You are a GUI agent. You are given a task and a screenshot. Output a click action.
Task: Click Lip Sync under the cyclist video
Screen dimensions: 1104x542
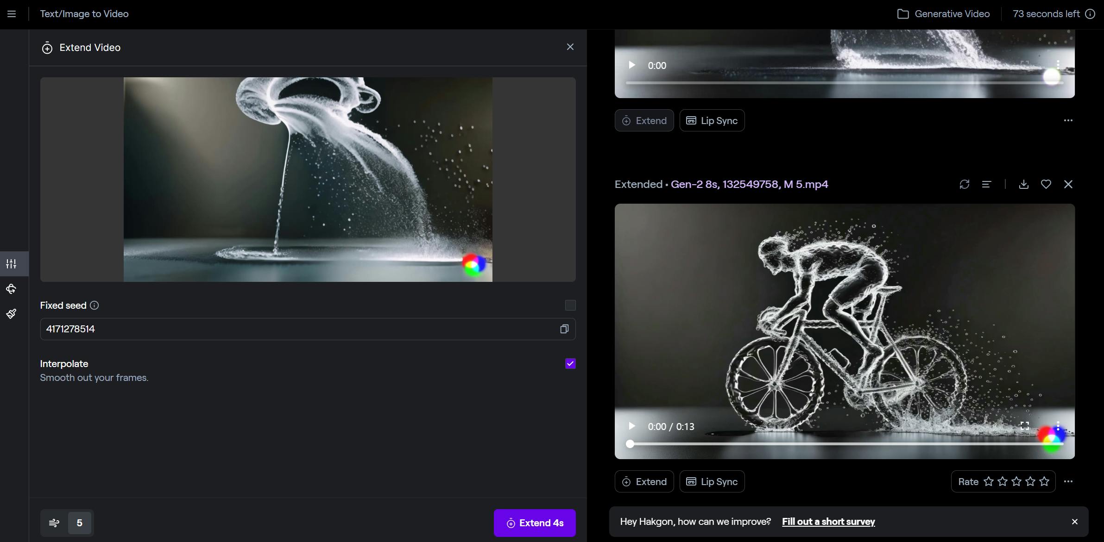pyautogui.click(x=712, y=481)
